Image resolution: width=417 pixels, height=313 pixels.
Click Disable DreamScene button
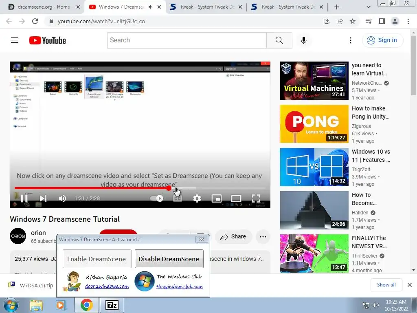tap(169, 259)
